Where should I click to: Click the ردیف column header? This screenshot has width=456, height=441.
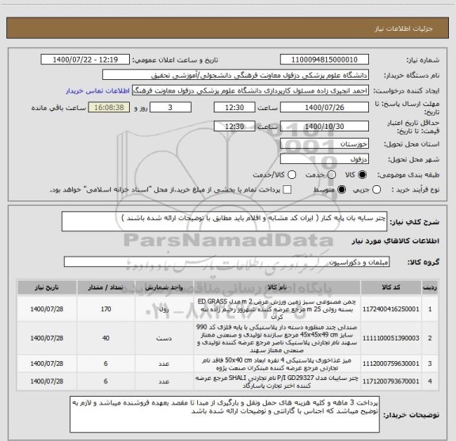click(x=430, y=287)
